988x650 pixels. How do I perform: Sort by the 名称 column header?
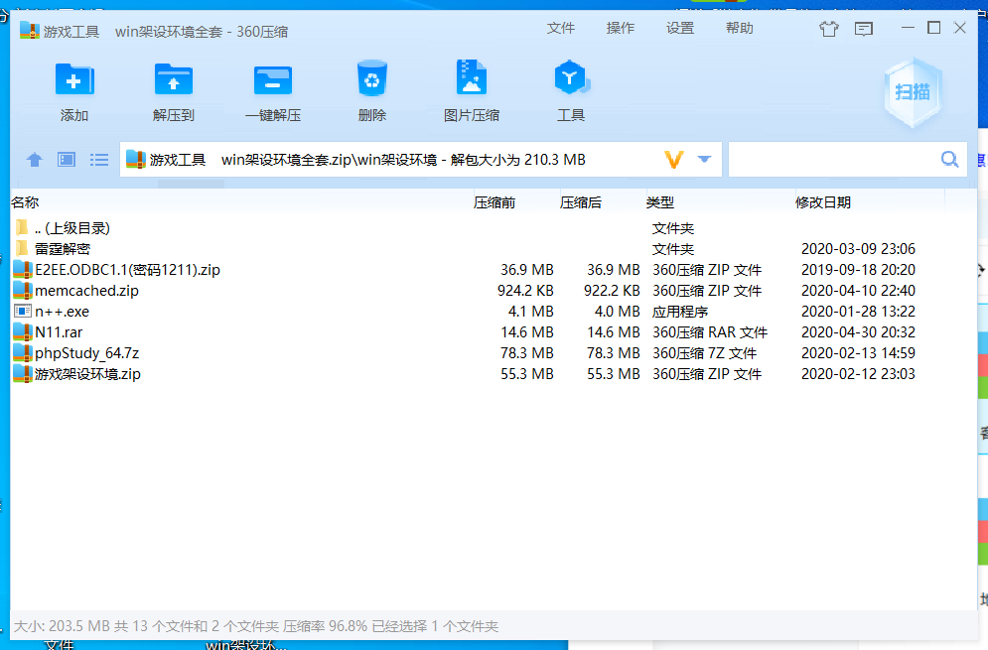tap(25, 202)
